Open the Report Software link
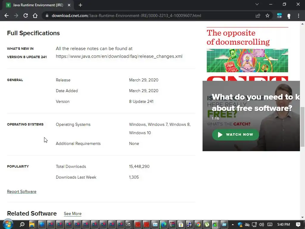Viewport: 305px width, 229px height. (x=21, y=192)
